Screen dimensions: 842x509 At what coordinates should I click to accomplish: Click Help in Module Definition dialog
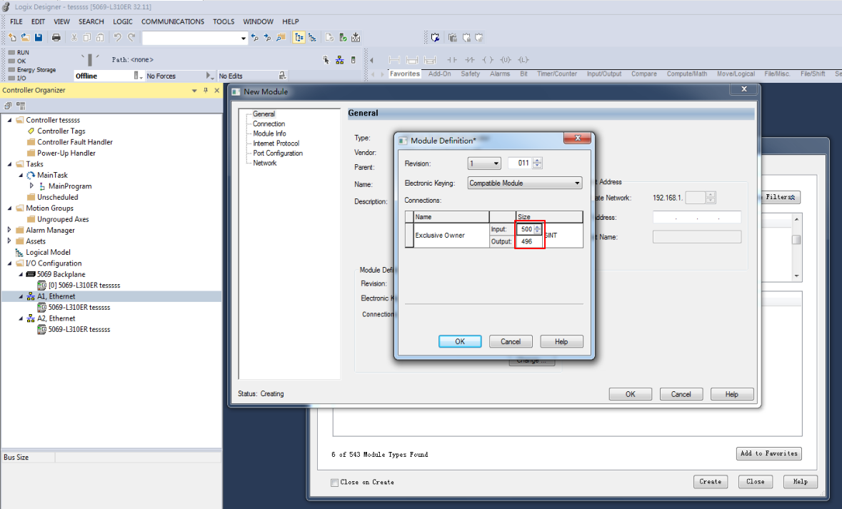click(x=561, y=341)
